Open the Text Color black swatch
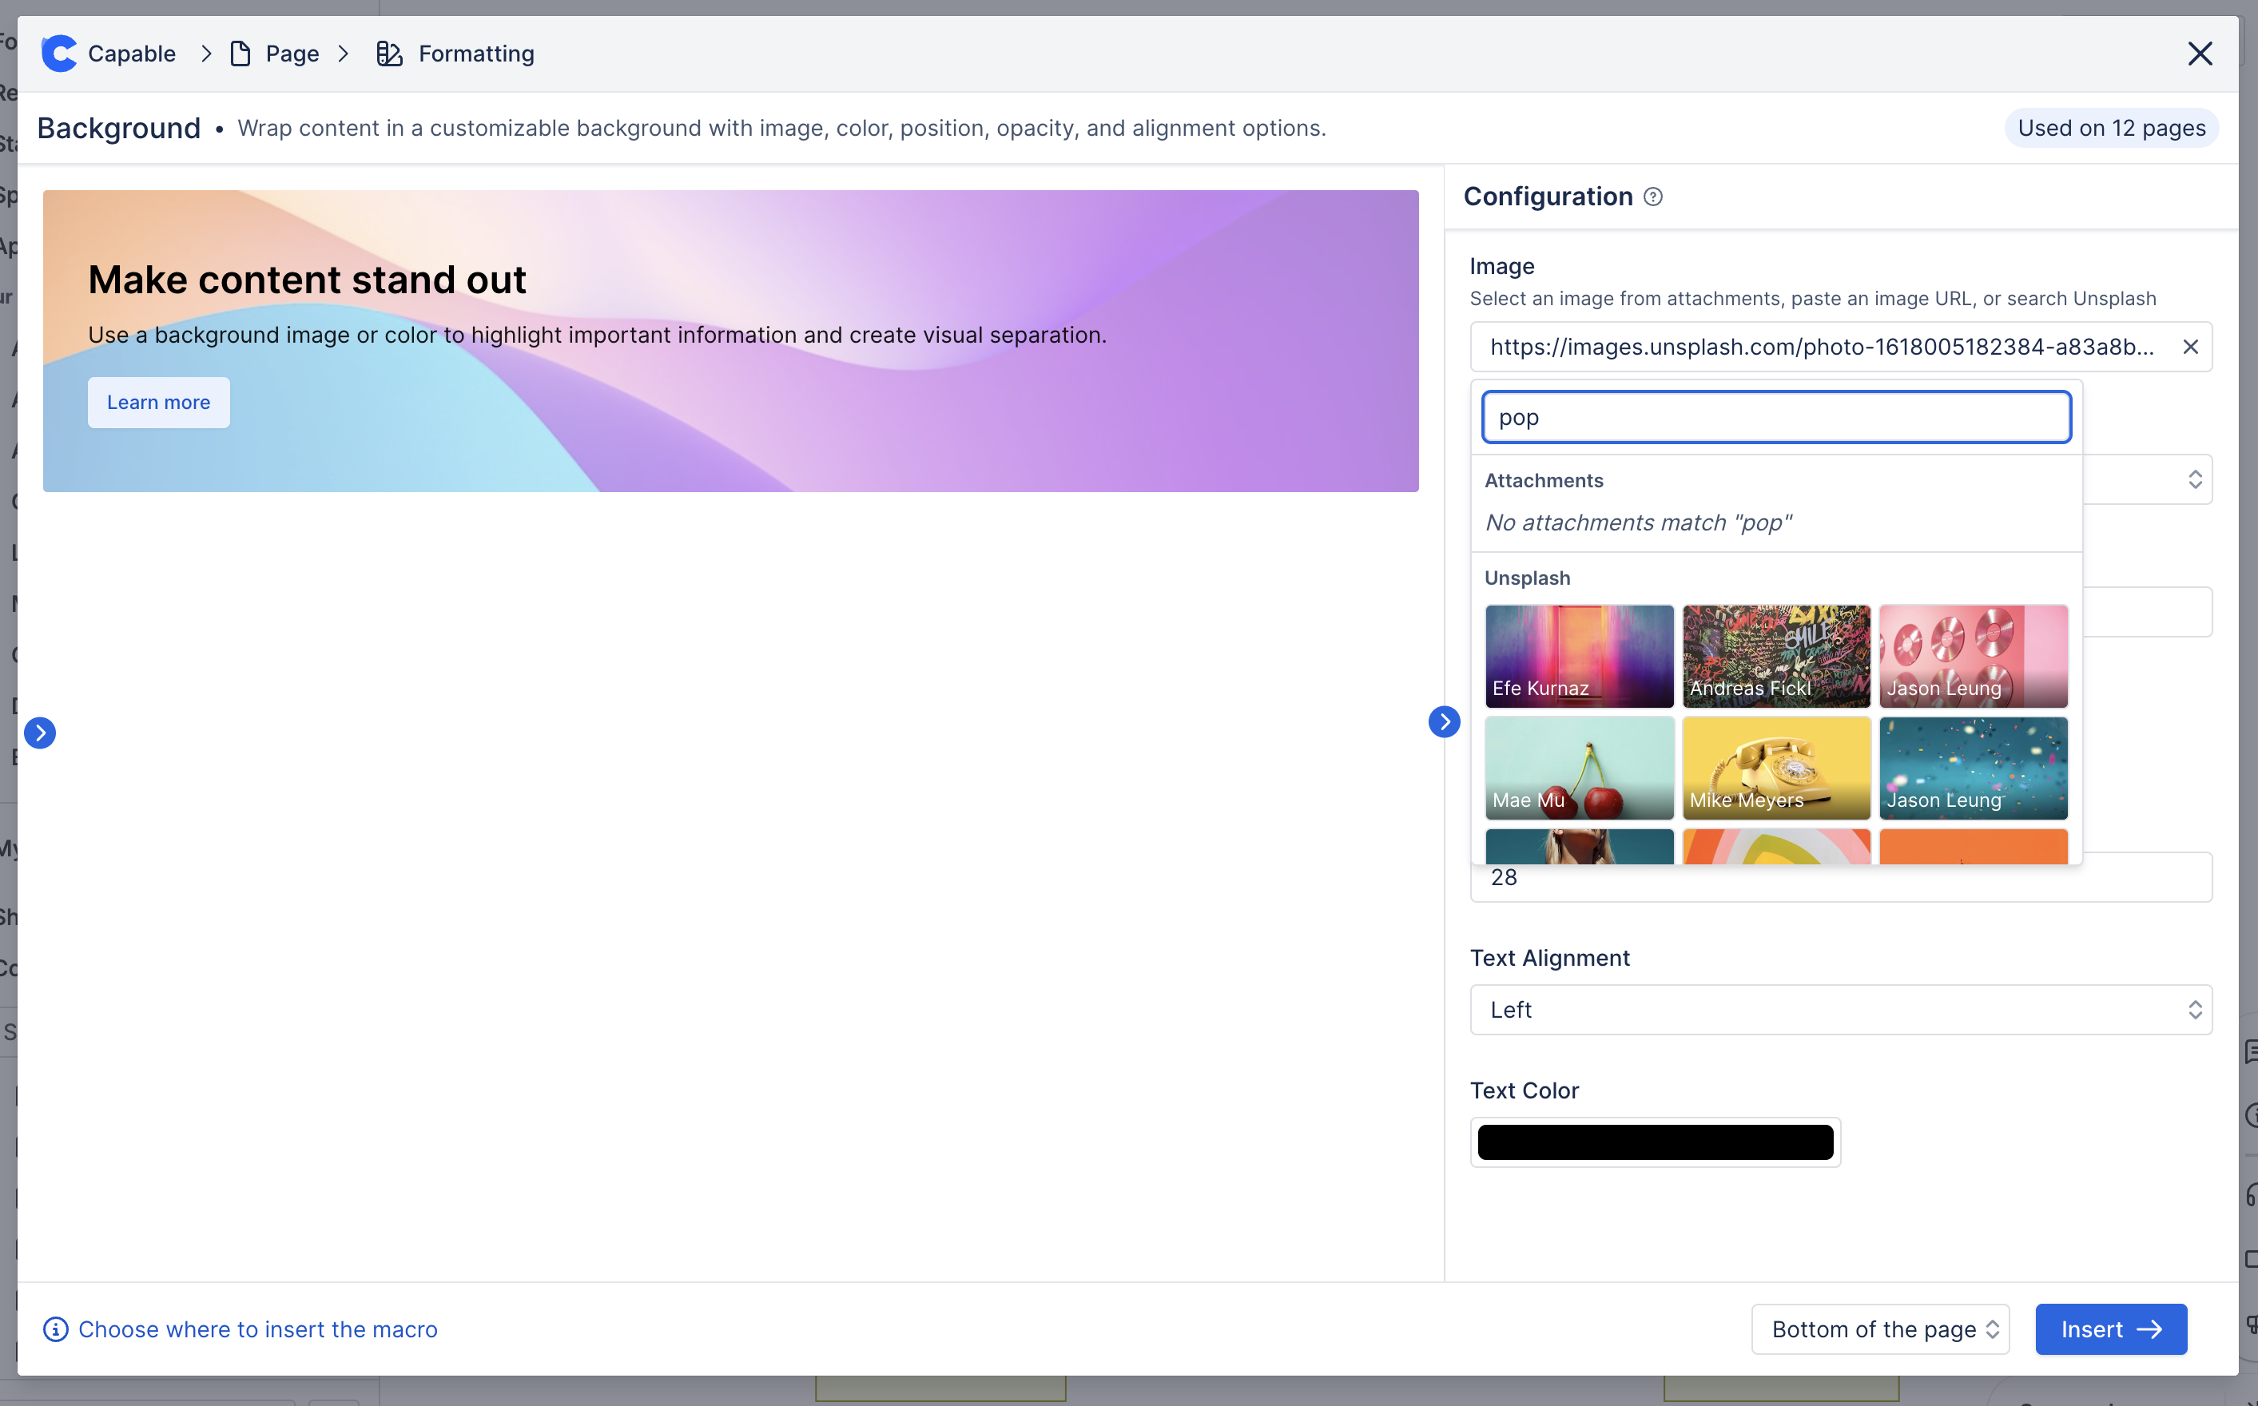Viewport: 2258px width, 1406px height. click(x=1655, y=1142)
